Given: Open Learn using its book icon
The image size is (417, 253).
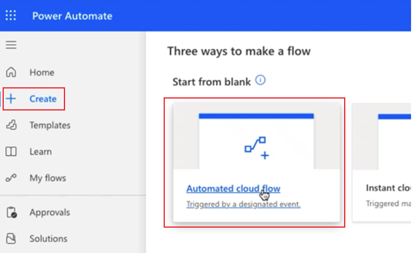Looking at the screenshot, I should click(x=11, y=152).
